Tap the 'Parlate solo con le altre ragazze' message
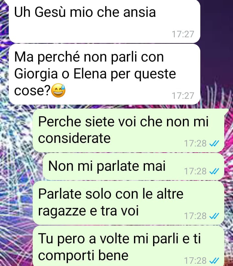The image size is (233, 266). (x=128, y=203)
